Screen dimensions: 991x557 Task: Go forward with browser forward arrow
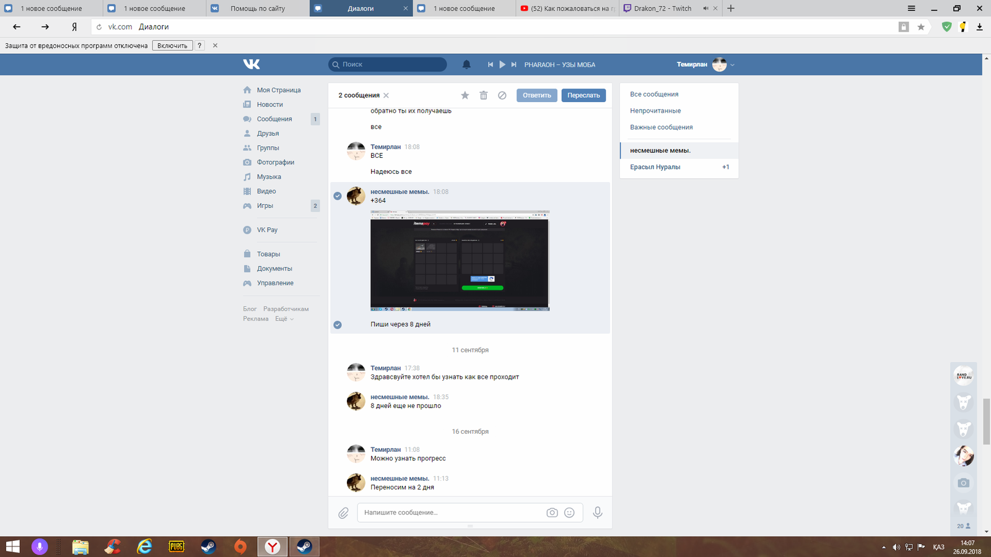pos(45,27)
